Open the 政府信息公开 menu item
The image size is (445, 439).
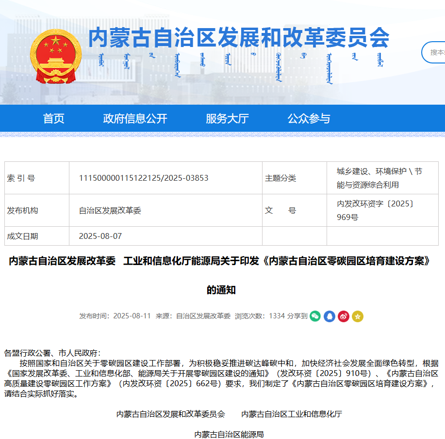[135, 118]
